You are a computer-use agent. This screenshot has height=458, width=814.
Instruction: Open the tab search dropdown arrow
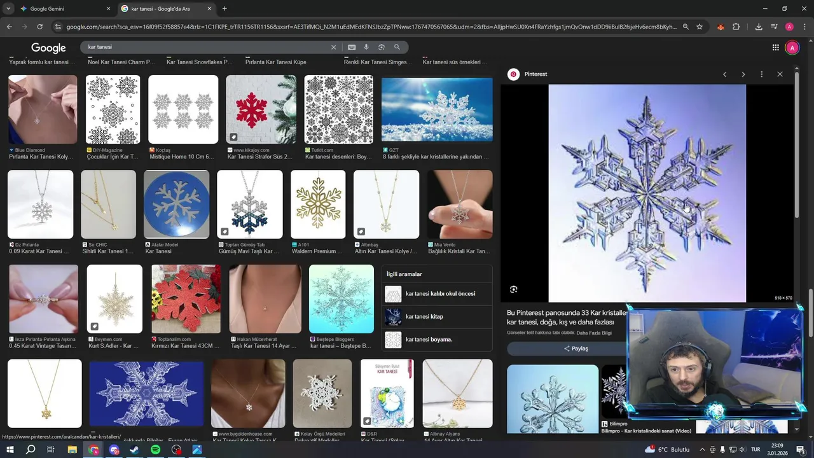[8, 9]
